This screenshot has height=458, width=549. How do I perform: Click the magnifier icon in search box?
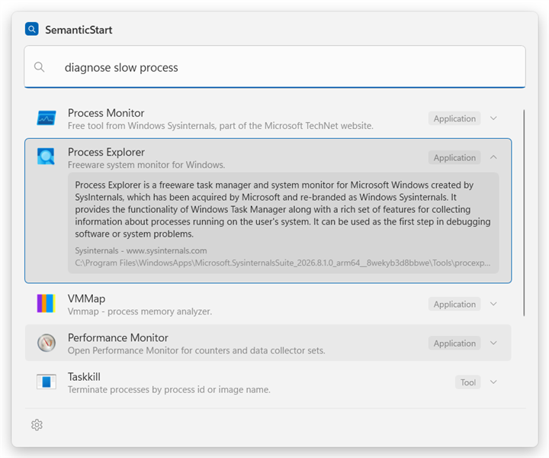39,67
